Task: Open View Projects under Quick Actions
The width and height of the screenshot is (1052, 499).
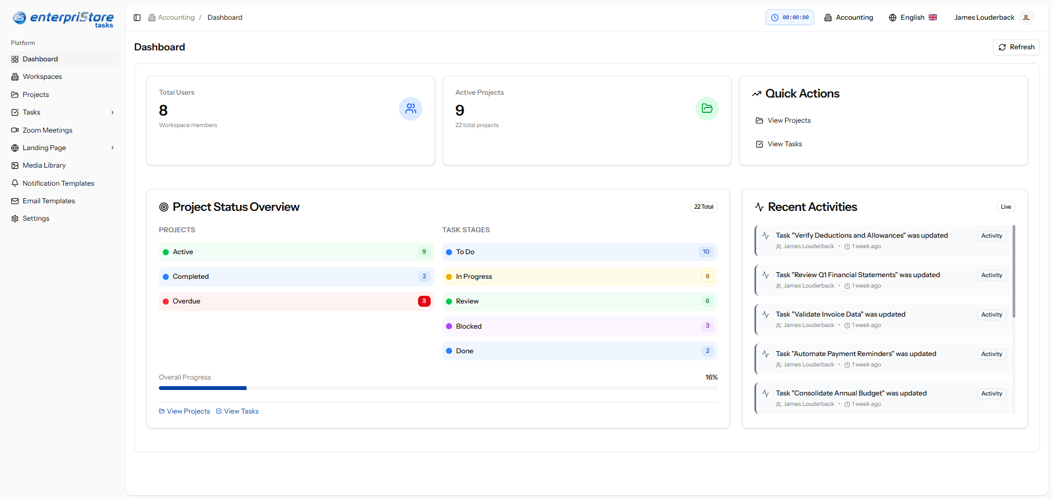Action: click(x=789, y=121)
